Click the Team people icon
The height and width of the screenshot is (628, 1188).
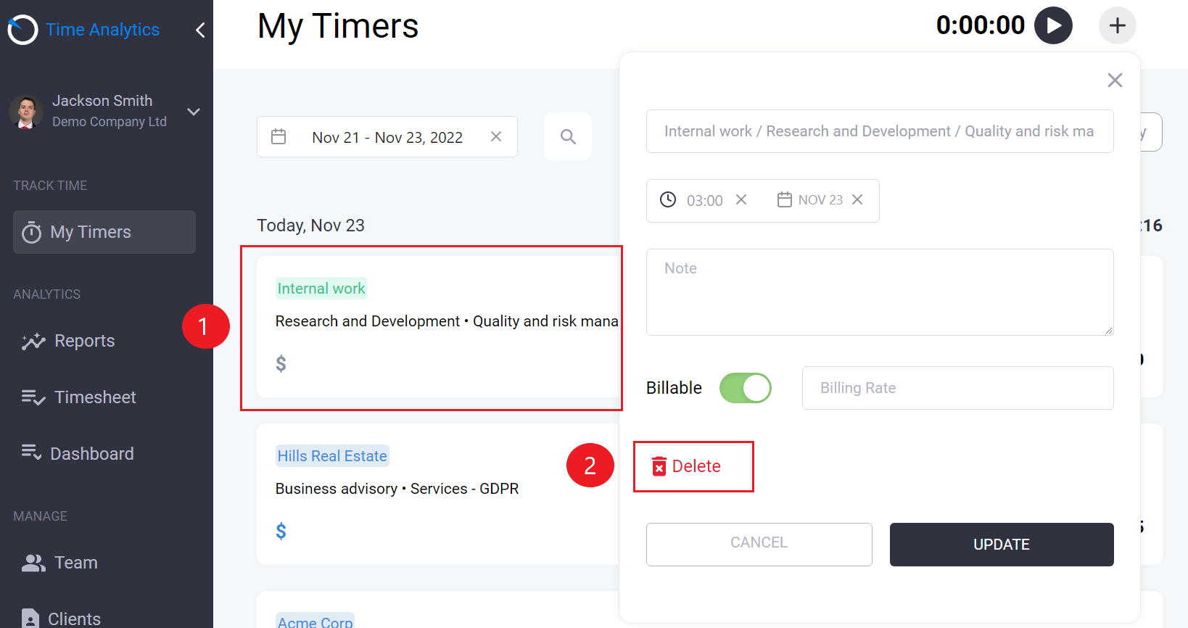point(33,563)
